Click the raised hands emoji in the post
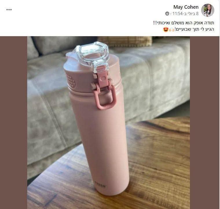The width and height of the screenshot is (220, 209). [x=171, y=30]
